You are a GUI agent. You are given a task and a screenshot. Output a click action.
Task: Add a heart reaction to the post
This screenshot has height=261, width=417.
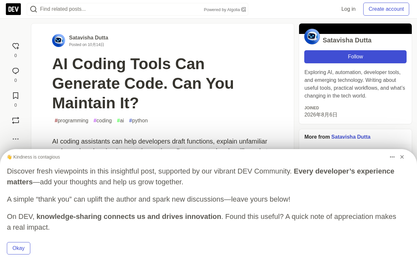(x=16, y=46)
